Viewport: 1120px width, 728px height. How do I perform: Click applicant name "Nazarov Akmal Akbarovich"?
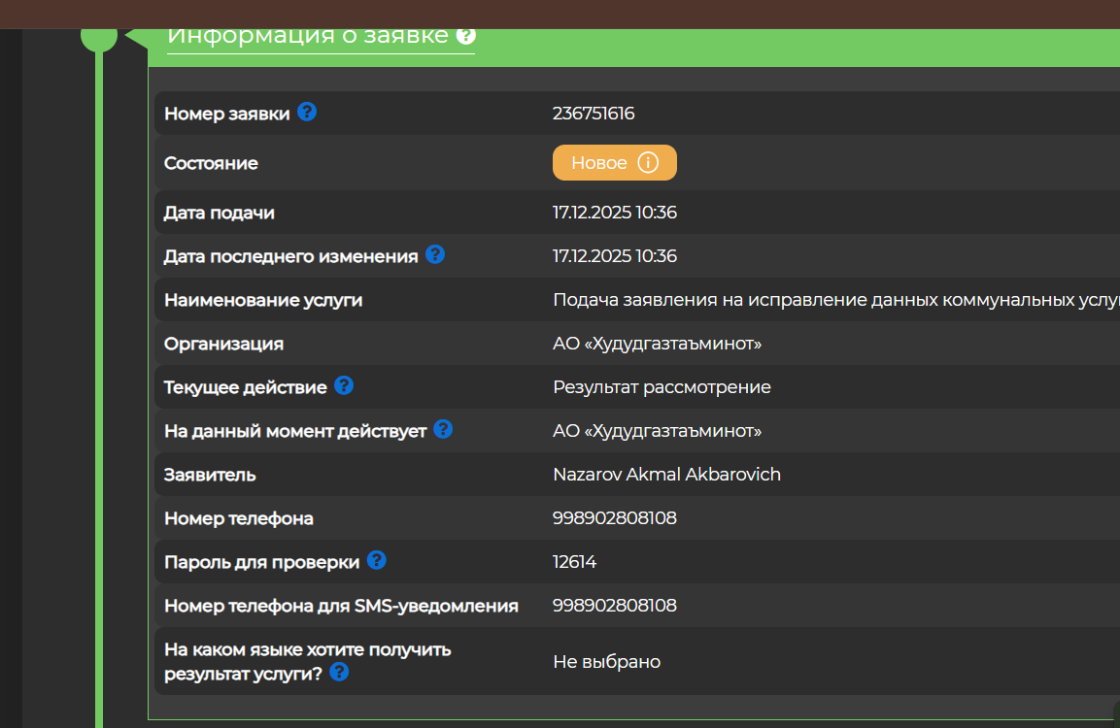666,475
